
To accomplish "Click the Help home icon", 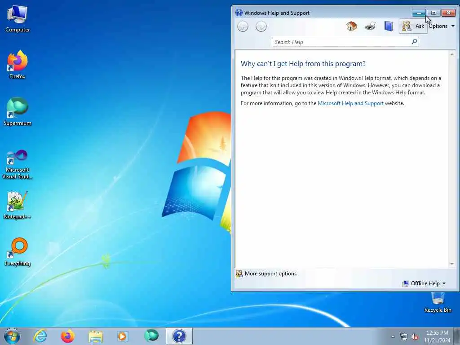I will [351, 27].
